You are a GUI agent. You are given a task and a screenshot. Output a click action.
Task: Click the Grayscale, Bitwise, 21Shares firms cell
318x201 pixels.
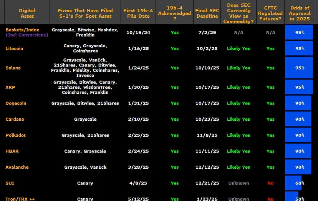pyautogui.click(x=85, y=103)
